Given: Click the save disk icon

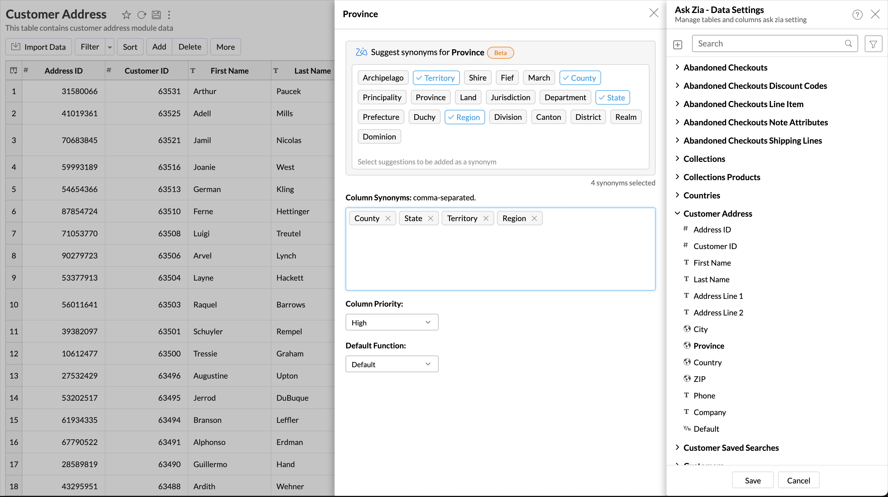Looking at the screenshot, I should coord(156,15).
